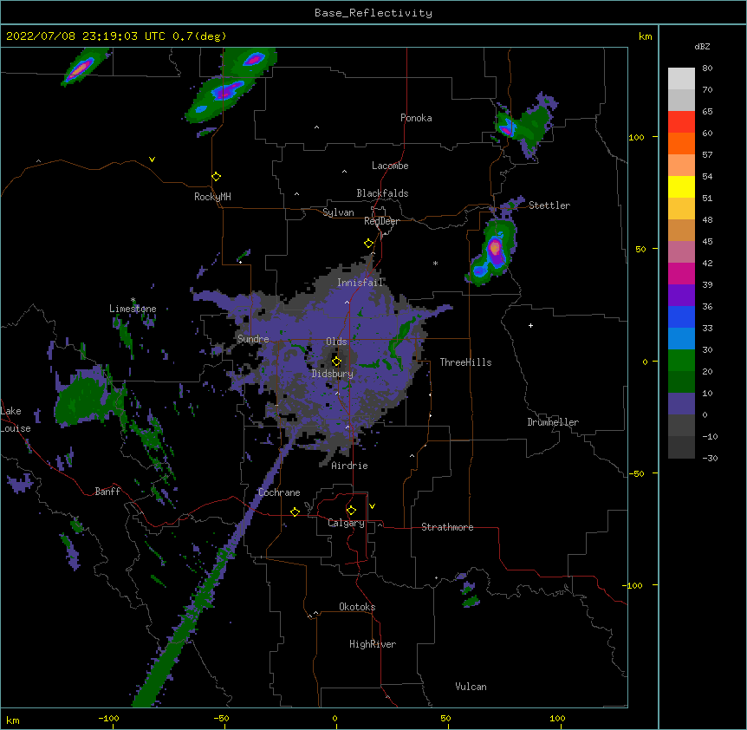
Task: Click the Sundre town label
Action: (253, 339)
